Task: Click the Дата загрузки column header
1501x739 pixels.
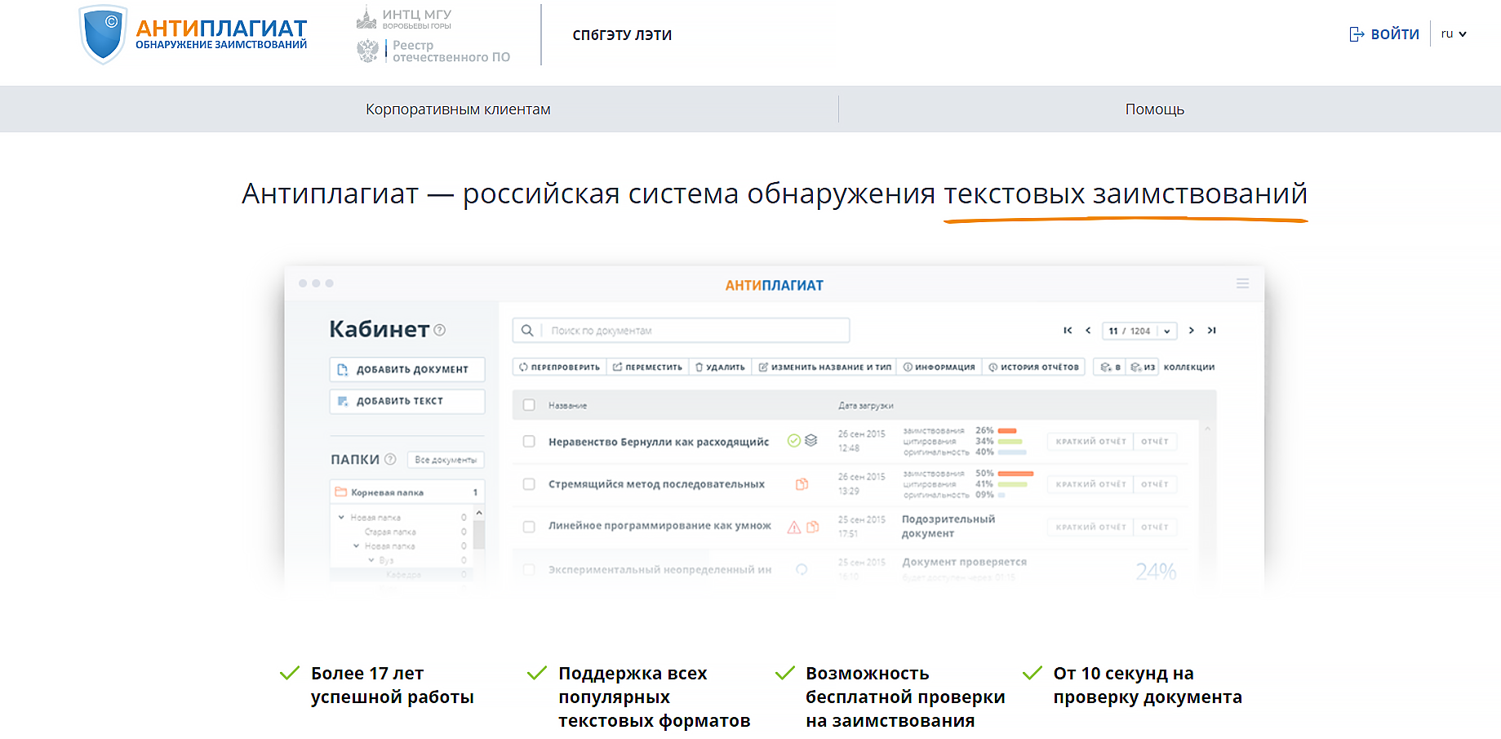Action: 865,406
